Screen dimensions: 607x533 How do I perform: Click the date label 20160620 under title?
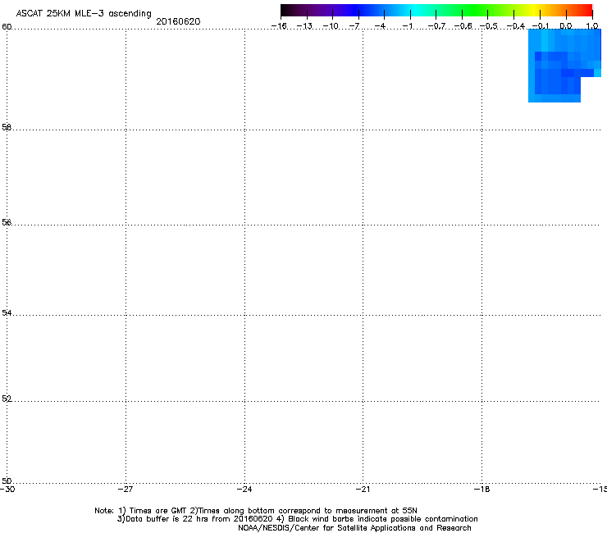(x=178, y=21)
